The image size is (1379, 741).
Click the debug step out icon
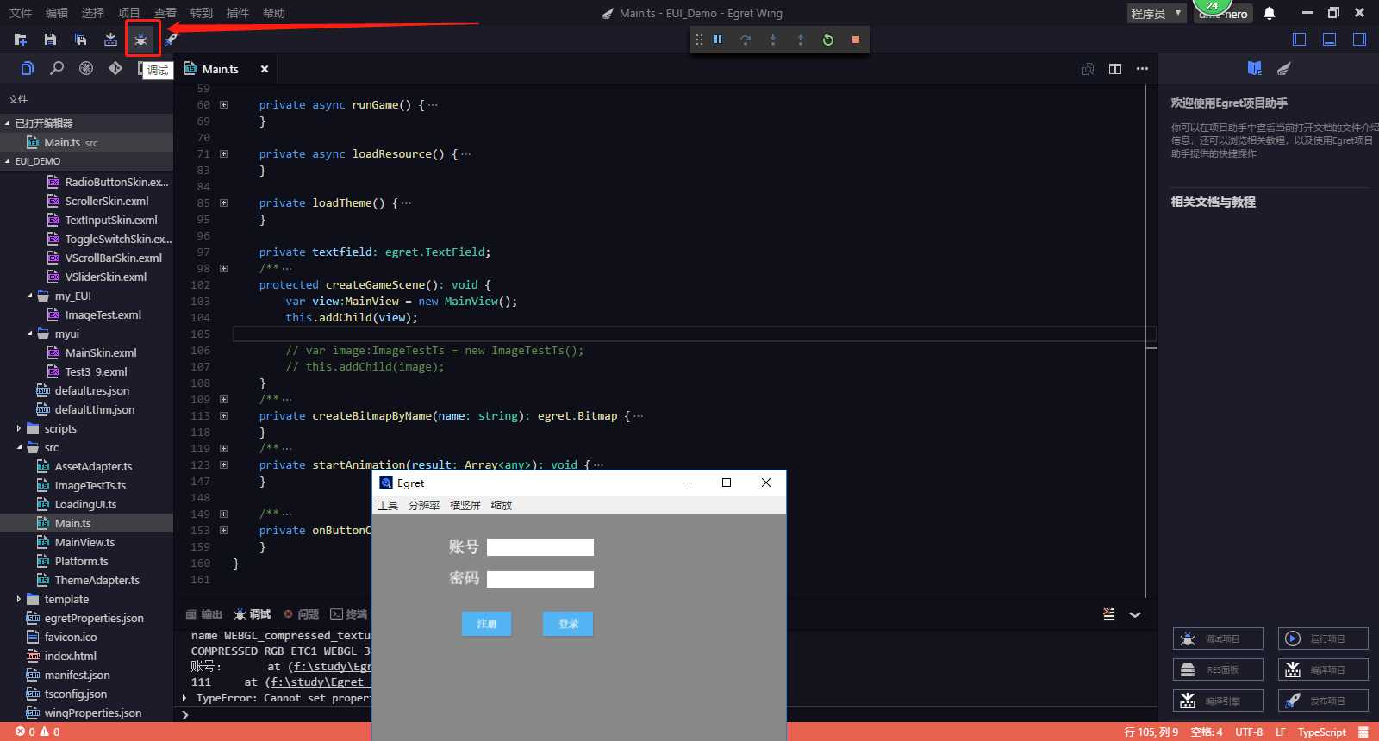pos(801,40)
